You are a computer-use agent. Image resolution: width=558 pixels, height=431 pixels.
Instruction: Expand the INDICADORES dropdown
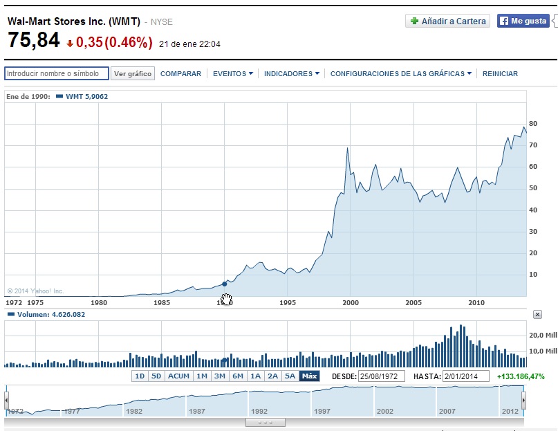coord(292,74)
